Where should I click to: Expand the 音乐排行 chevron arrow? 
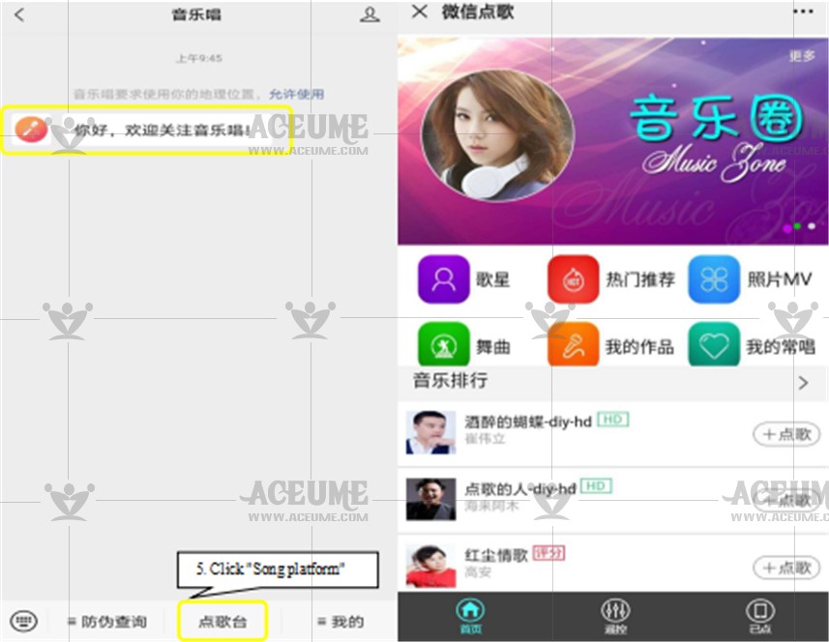point(803,383)
